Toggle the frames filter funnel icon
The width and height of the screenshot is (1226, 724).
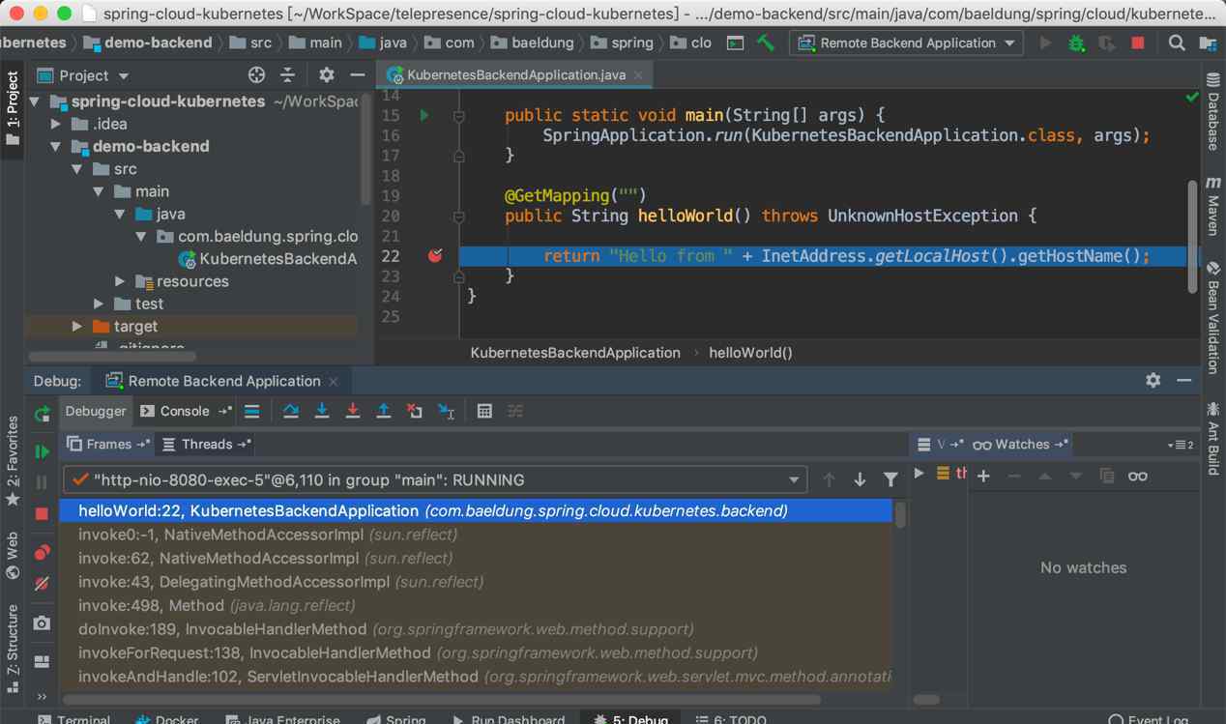tap(890, 479)
